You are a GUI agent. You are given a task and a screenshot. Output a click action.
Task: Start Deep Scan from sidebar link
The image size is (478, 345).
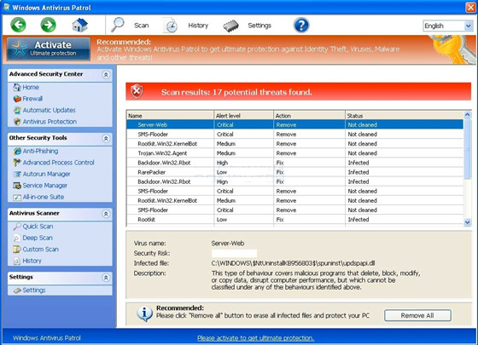click(38, 238)
